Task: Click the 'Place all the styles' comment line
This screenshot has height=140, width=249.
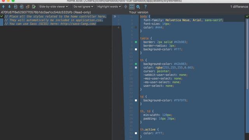Action: click(55, 16)
